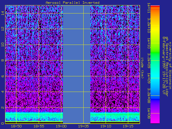Click the 3.2e+08 colorbar label
The width and height of the screenshot is (172, 129).
149,96
